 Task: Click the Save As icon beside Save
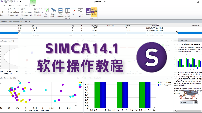point(5,1)
